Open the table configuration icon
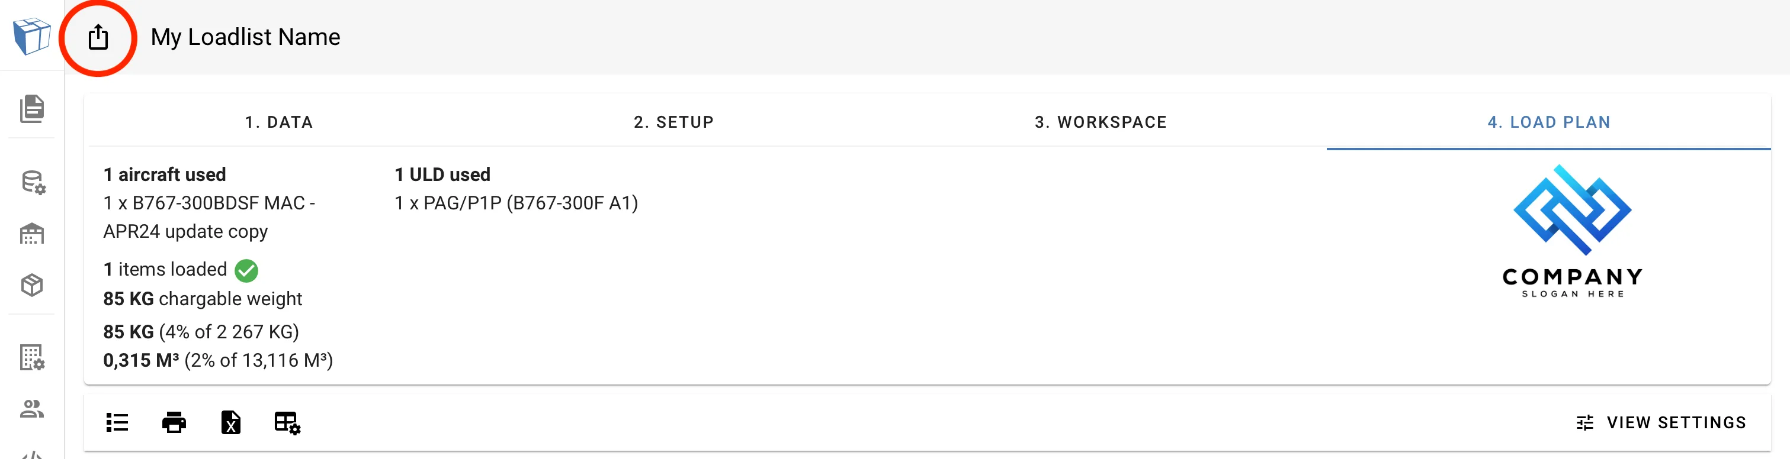Image resolution: width=1790 pixels, height=459 pixels. [288, 422]
